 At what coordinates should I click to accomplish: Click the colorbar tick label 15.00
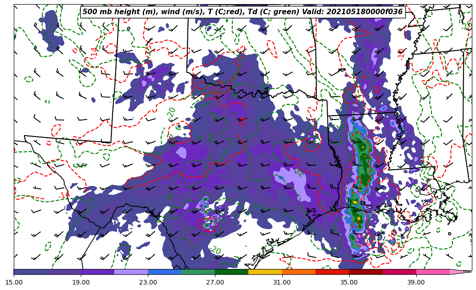click(14, 282)
